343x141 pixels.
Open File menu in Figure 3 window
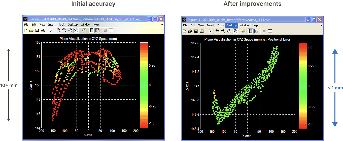pyautogui.click(x=26, y=25)
